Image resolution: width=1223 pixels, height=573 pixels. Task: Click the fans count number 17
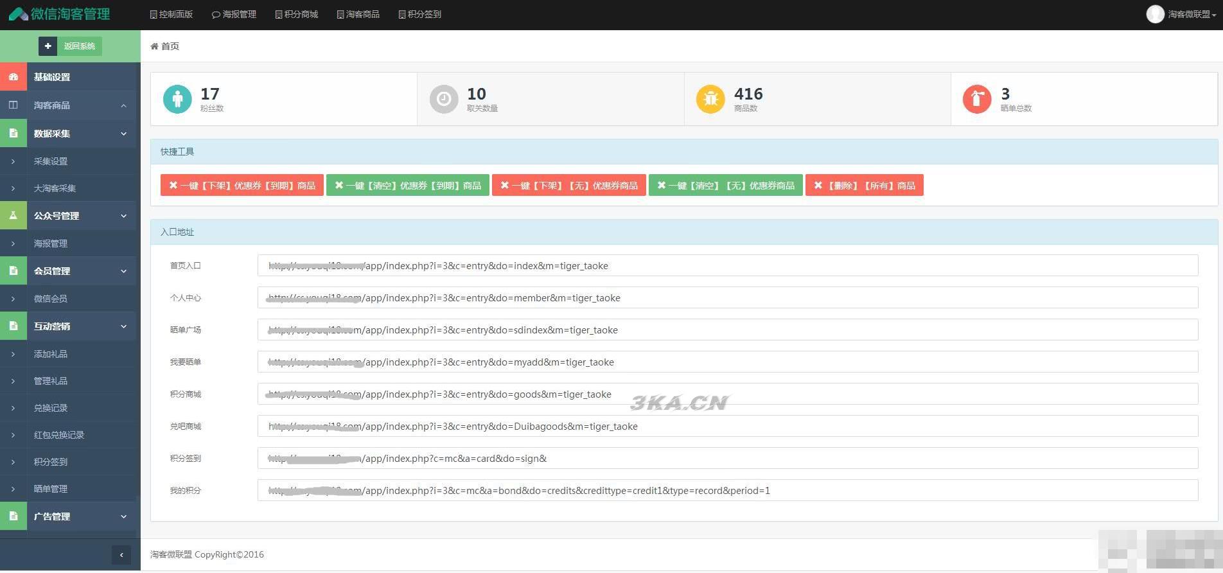point(210,94)
